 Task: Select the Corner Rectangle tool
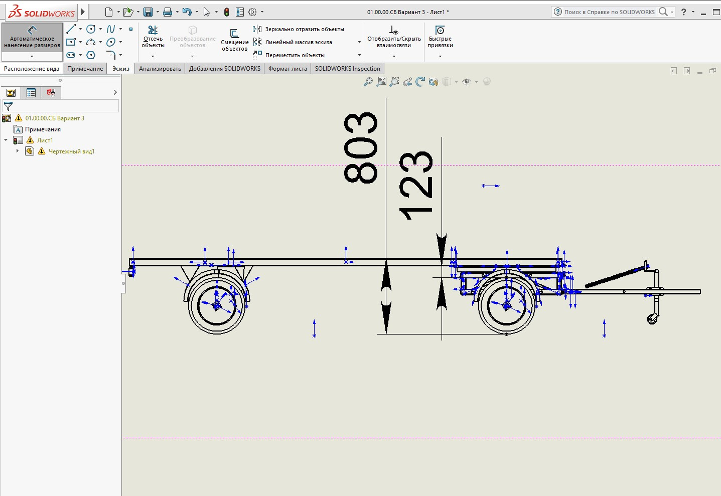[x=71, y=42]
